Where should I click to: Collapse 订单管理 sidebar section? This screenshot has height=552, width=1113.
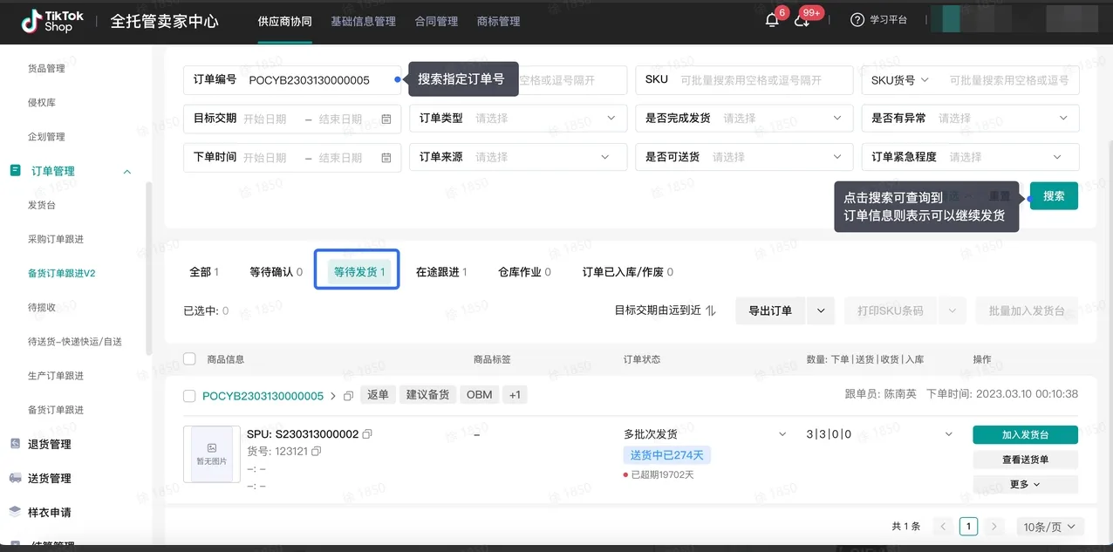click(126, 172)
